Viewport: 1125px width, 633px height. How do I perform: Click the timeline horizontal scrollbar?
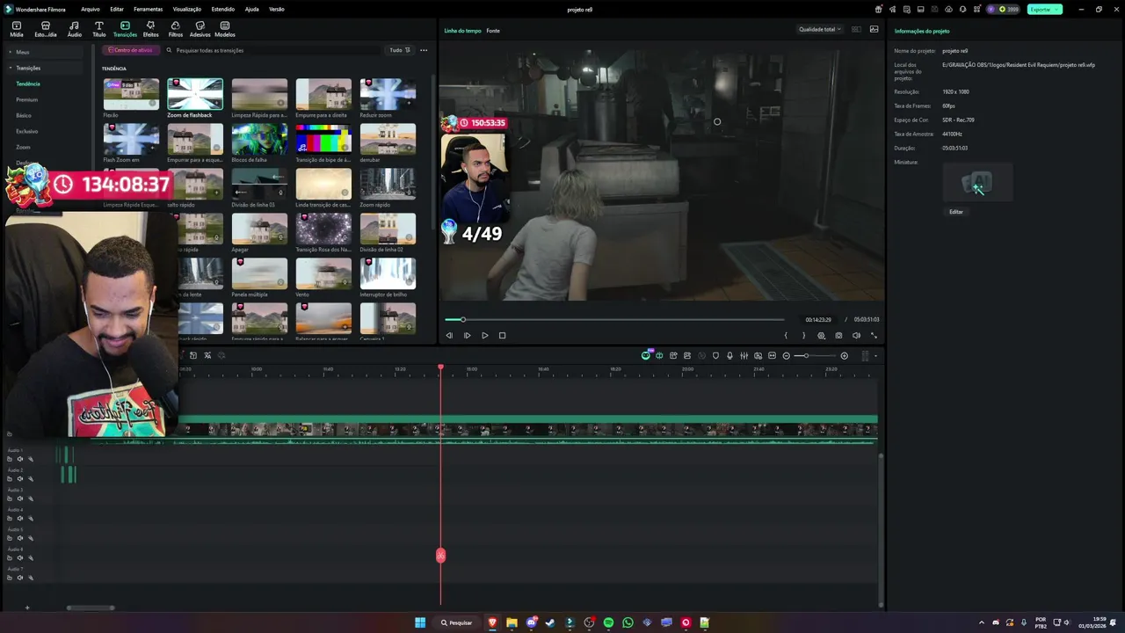(91, 608)
